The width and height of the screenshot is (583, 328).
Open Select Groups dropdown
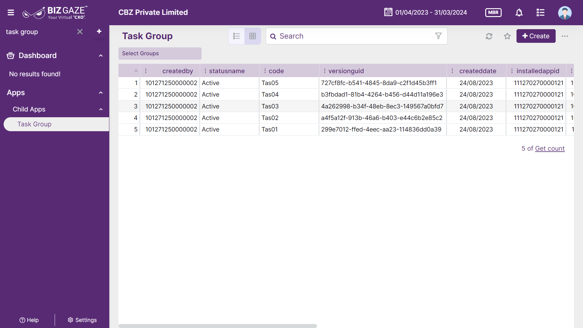pos(160,53)
